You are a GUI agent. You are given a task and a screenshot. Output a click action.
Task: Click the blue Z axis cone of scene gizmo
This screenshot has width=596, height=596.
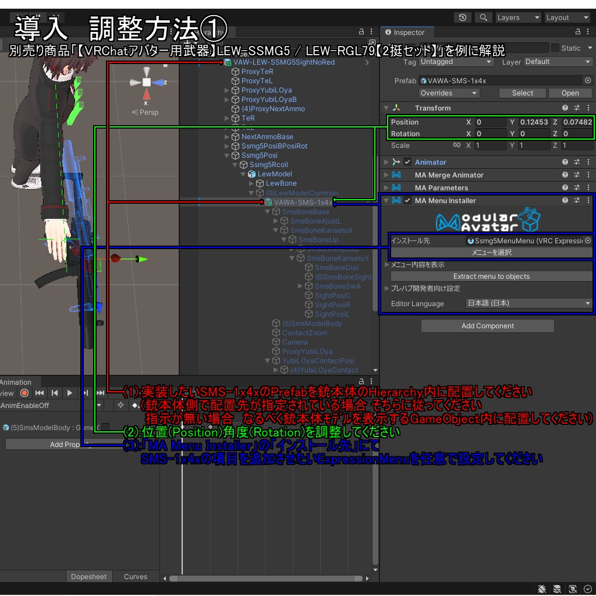pyautogui.click(x=158, y=82)
